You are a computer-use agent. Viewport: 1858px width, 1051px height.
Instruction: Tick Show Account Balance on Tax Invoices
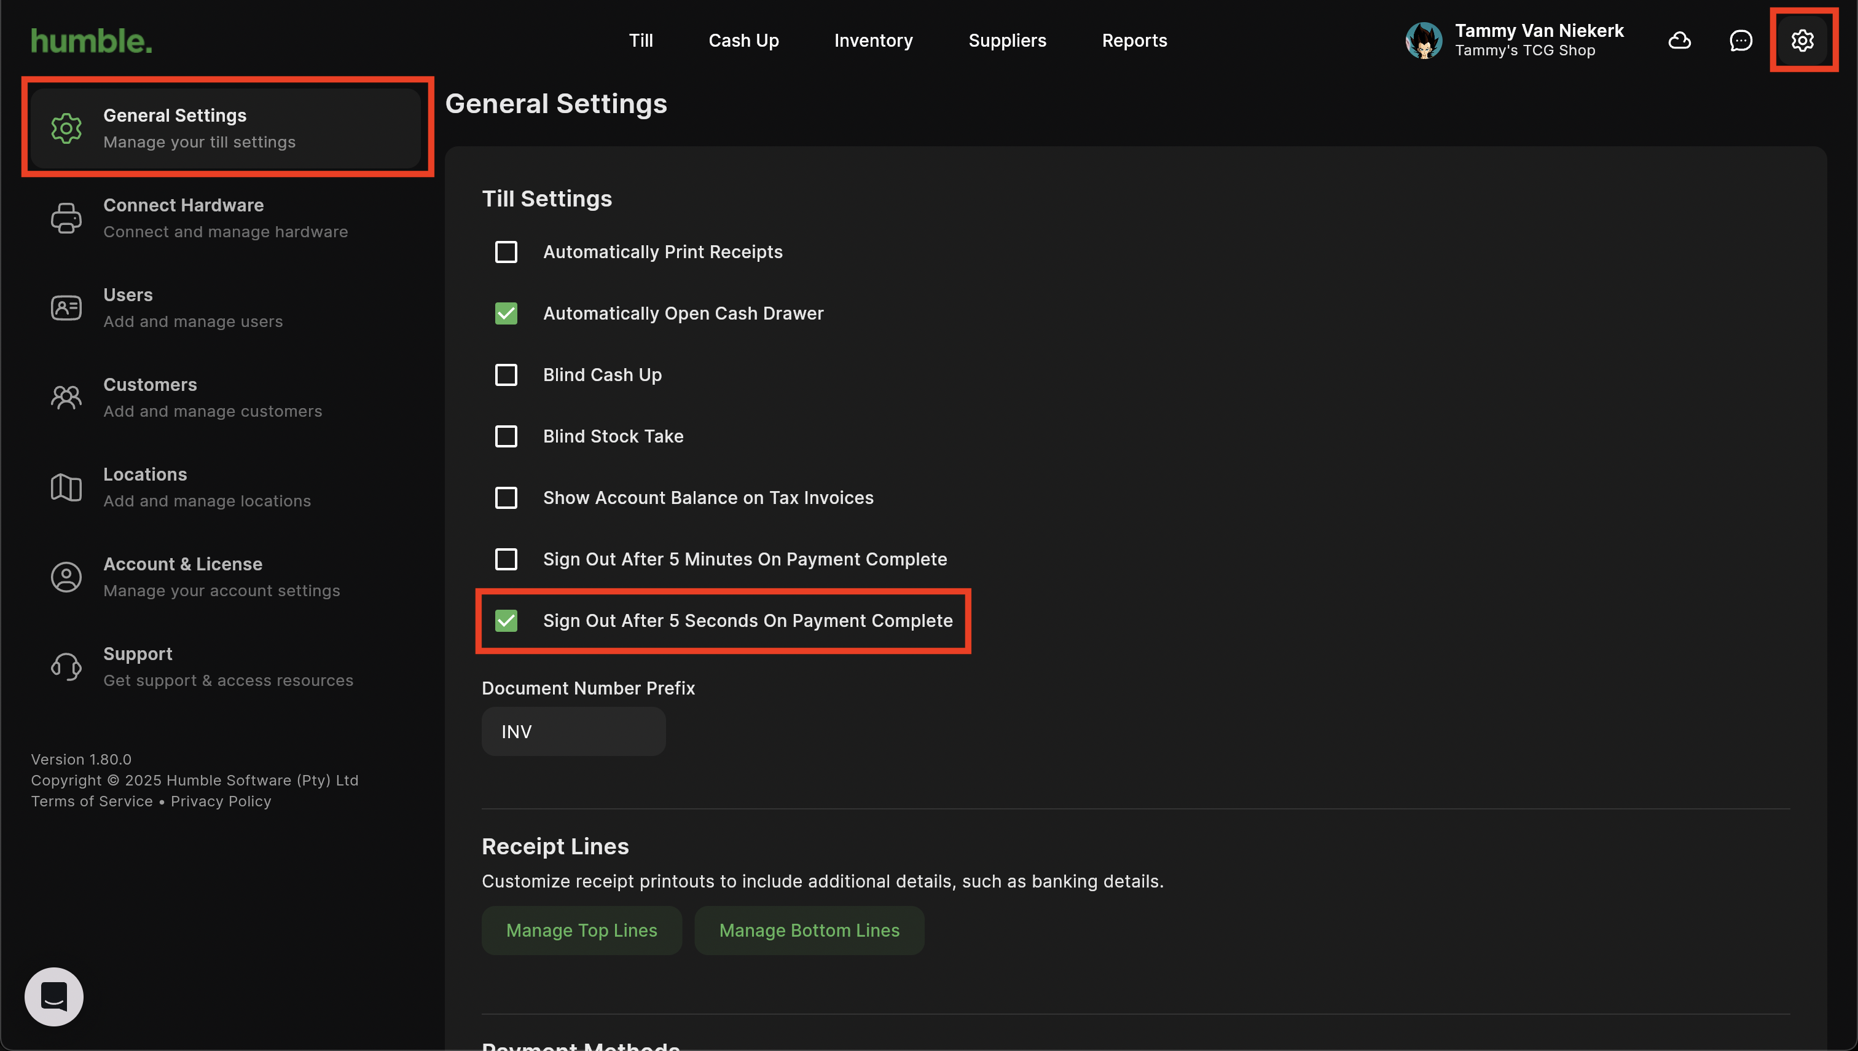click(x=506, y=497)
